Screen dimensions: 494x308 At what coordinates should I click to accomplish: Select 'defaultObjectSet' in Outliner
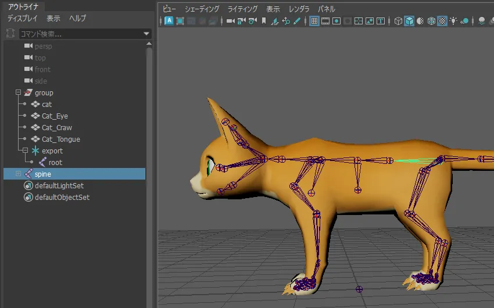pyautogui.click(x=62, y=197)
